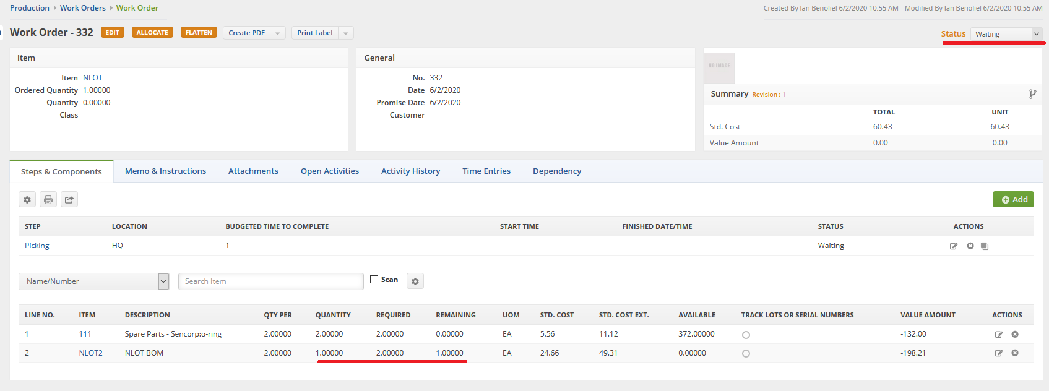
Task: Enable the Scan checkbox
Action: tap(374, 280)
